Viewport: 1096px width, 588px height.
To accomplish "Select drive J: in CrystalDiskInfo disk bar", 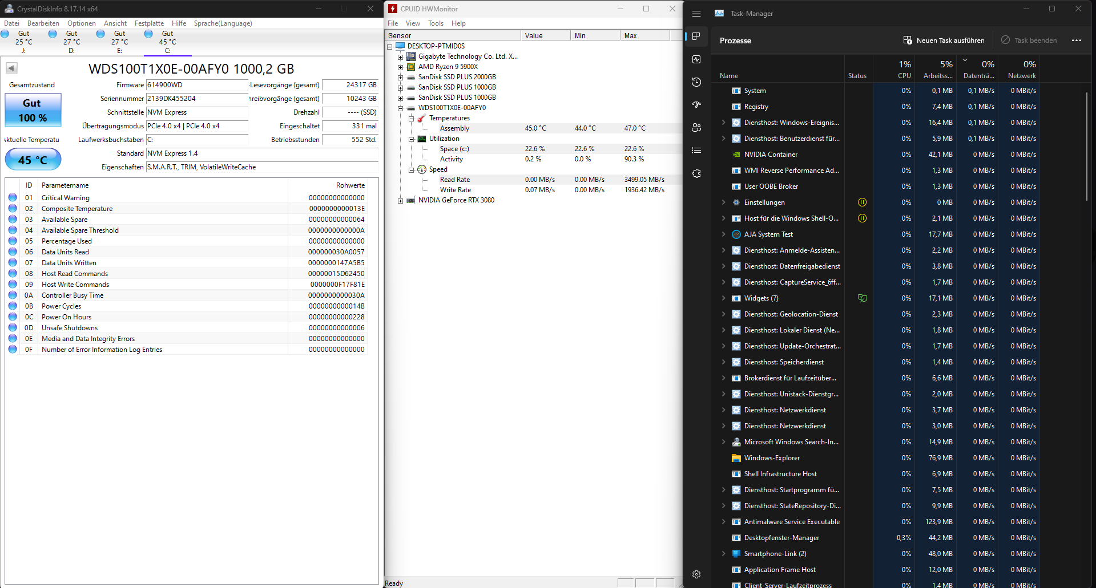I will (23, 42).
